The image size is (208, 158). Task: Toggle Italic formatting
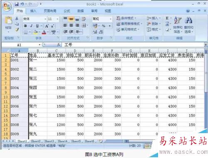(31, 26)
